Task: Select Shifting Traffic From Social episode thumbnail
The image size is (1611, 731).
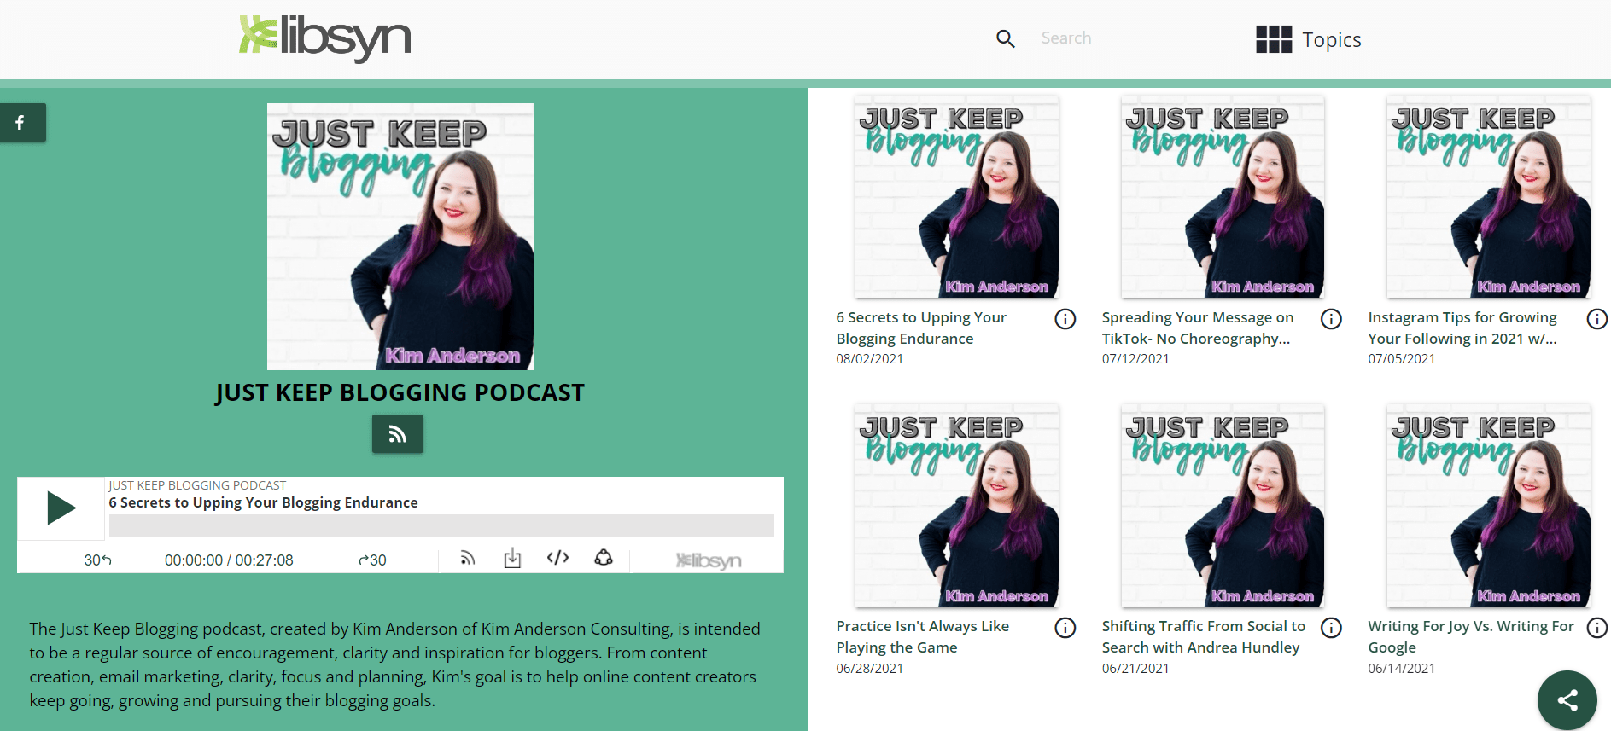Action: (1223, 506)
